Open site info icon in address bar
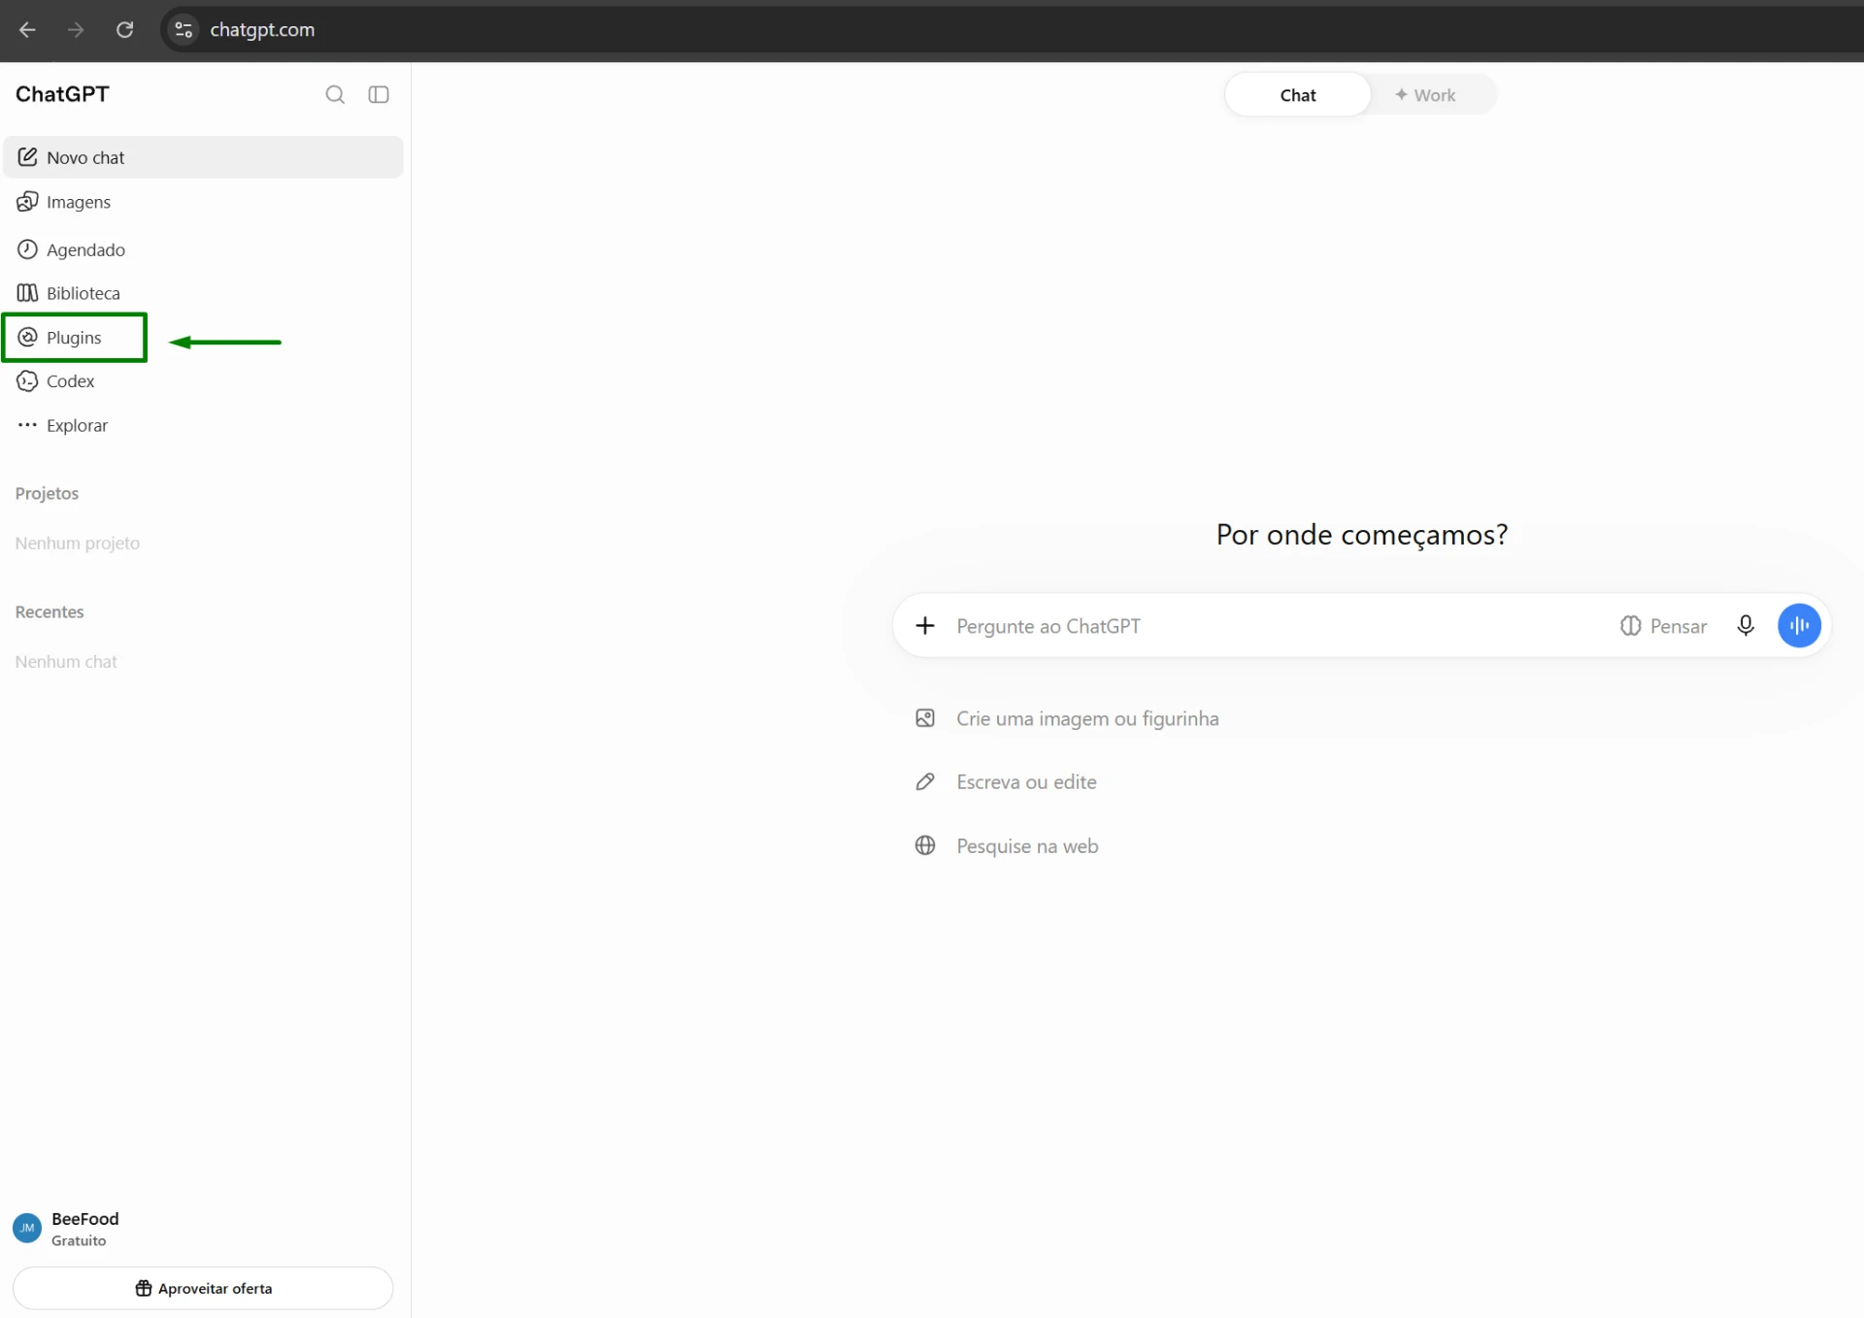 pos(183,30)
